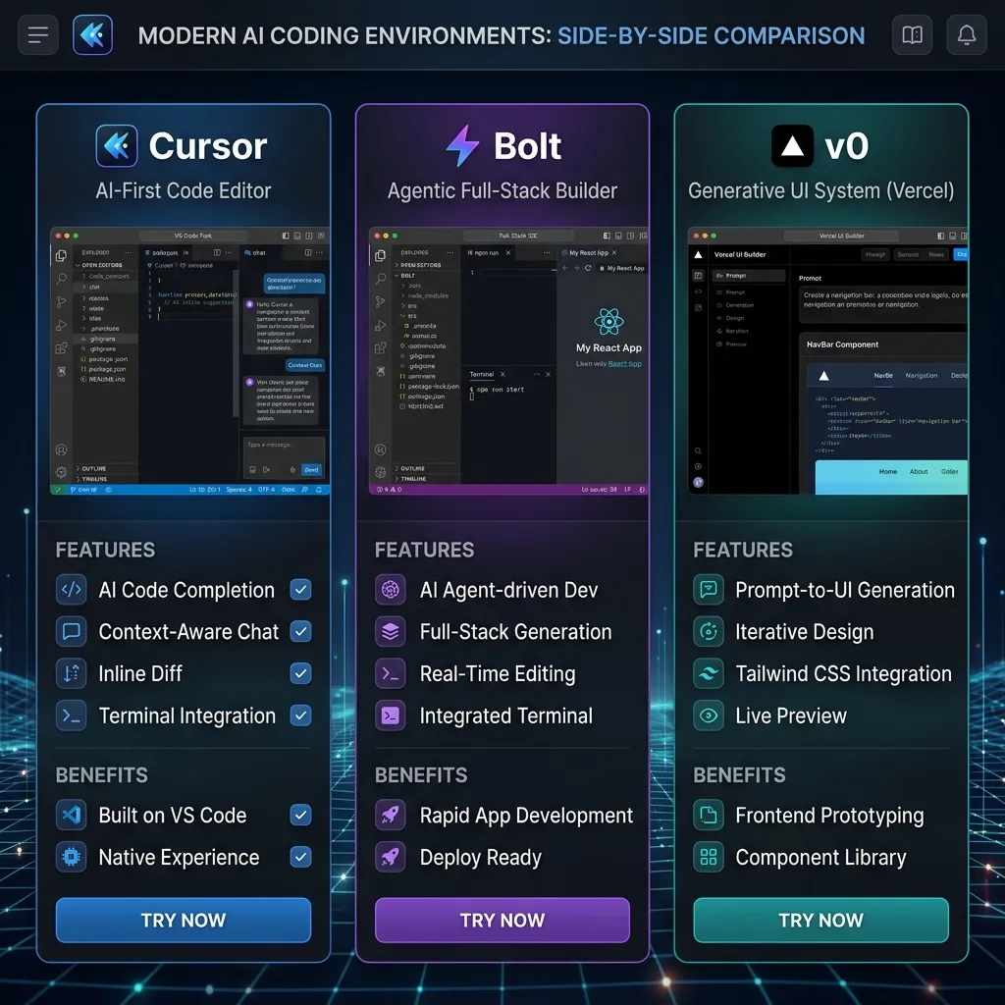Toggle the Built on VS Code checkbox
Image resolution: width=1005 pixels, height=1005 pixels.
pyautogui.click(x=300, y=816)
